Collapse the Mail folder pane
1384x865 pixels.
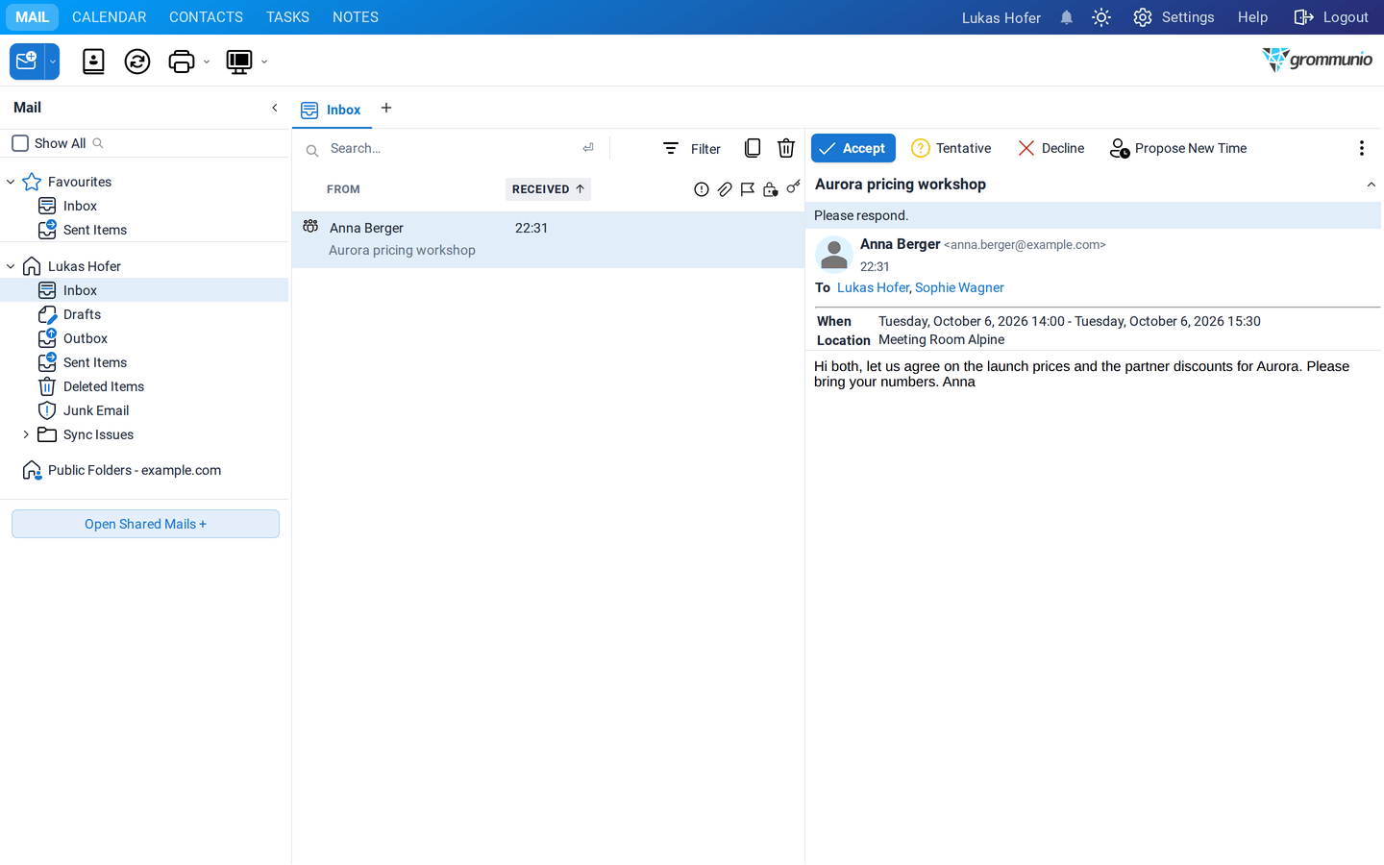[275, 108]
